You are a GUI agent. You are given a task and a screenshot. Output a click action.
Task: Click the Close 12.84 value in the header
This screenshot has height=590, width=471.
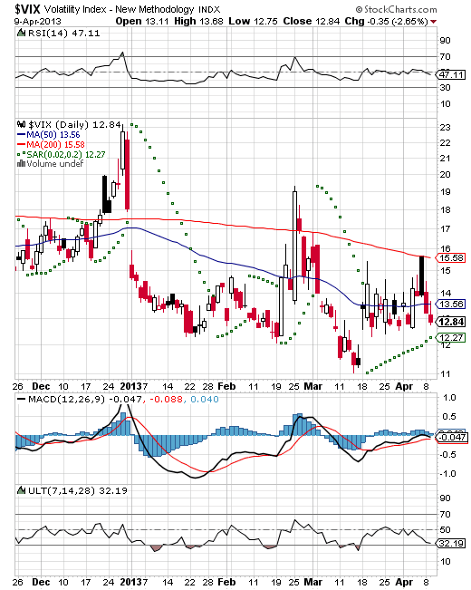[312, 22]
